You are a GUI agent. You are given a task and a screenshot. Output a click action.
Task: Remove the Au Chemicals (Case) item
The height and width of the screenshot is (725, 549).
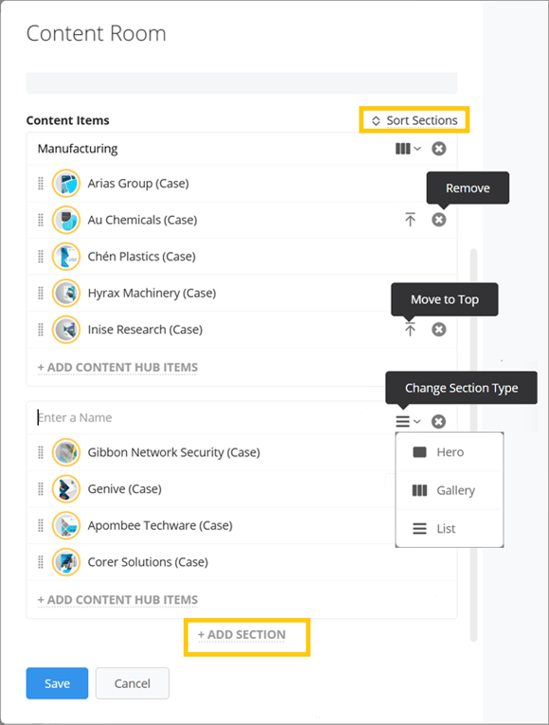(x=439, y=220)
